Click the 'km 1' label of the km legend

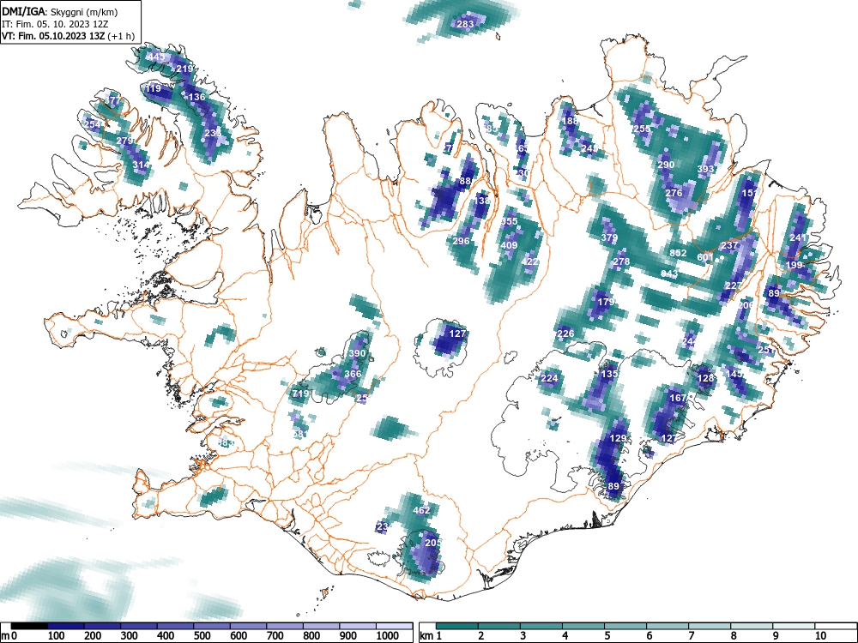click(430, 636)
